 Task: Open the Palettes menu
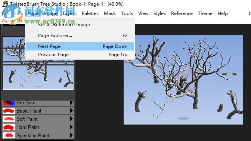[x=90, y=13]
